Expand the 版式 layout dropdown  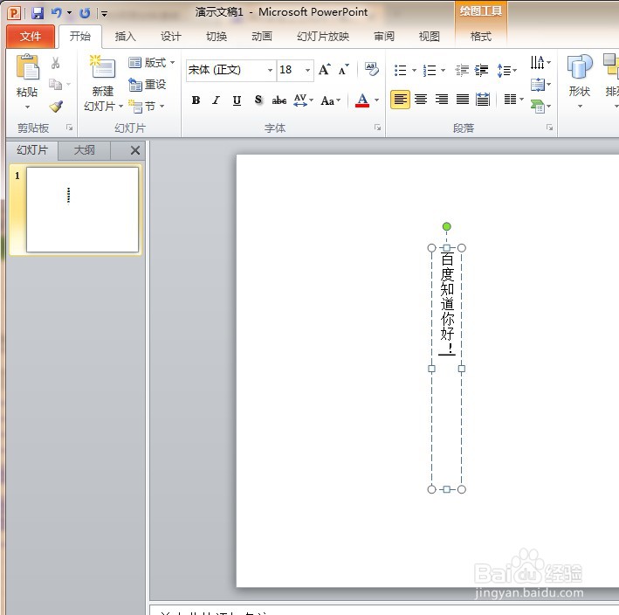click(173, 62)
